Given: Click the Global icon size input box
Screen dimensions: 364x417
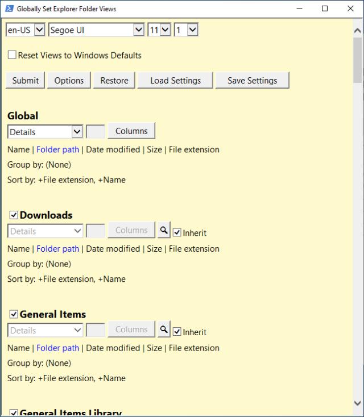Looking at the screenshot, I should coord(95,132).
